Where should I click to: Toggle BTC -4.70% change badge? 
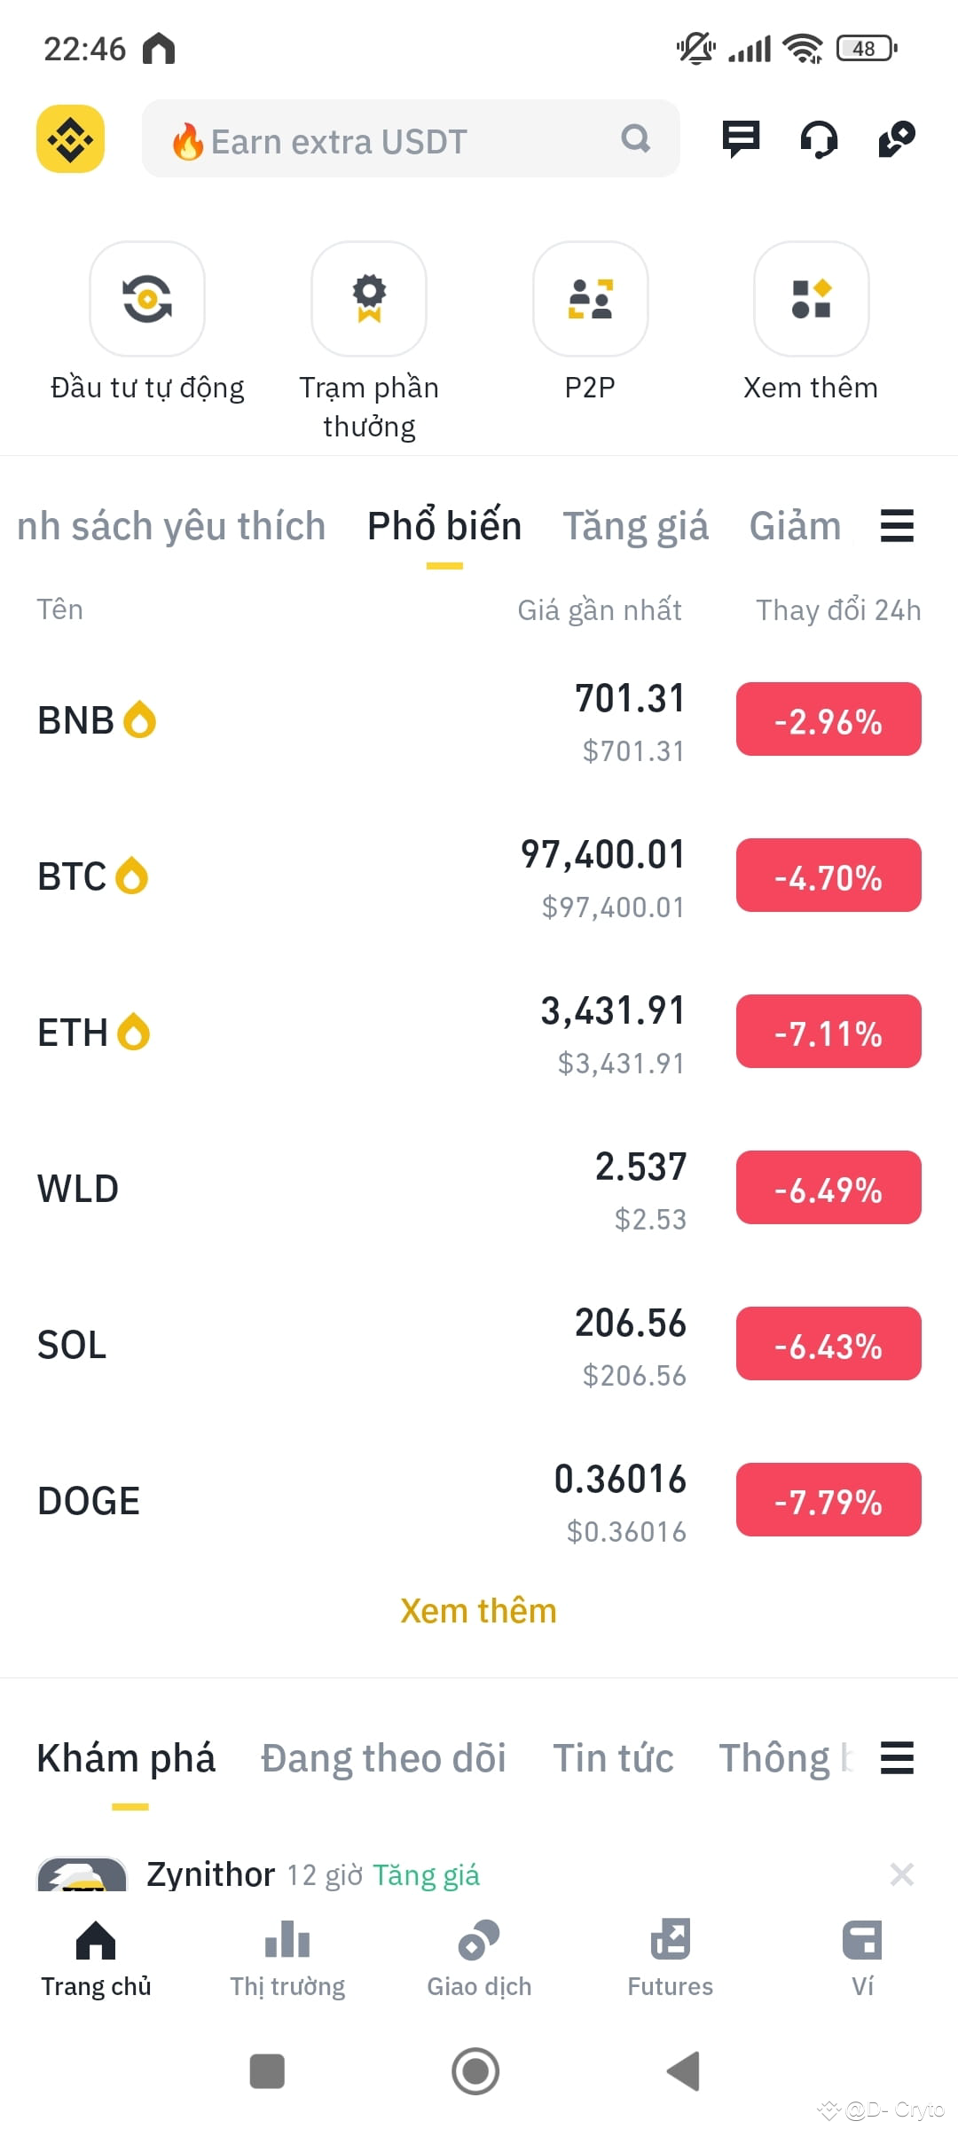coord(828,876)
